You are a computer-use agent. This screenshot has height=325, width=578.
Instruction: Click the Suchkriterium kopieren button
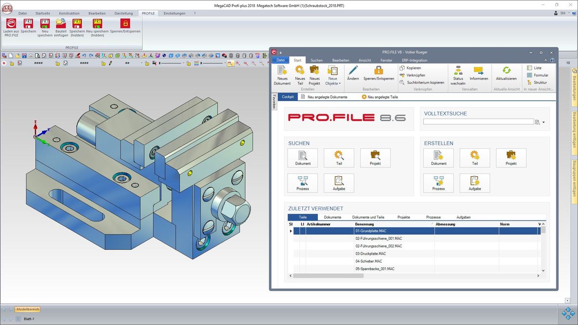[422, 82]
